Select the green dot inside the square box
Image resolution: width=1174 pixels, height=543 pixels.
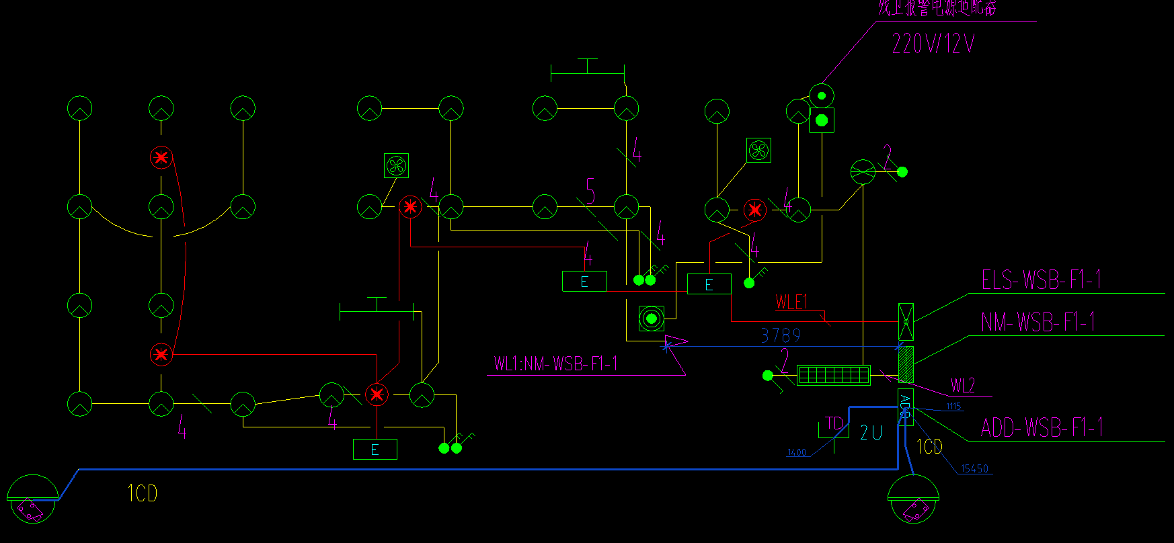point(821,120)
